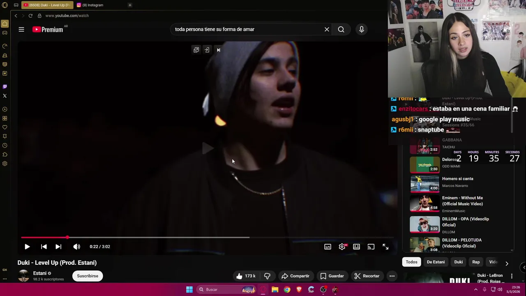Open the bookmarks heart icon in the sidebar
The height and width of the screenshot is (296, 526).
click(x=5, y=127)
